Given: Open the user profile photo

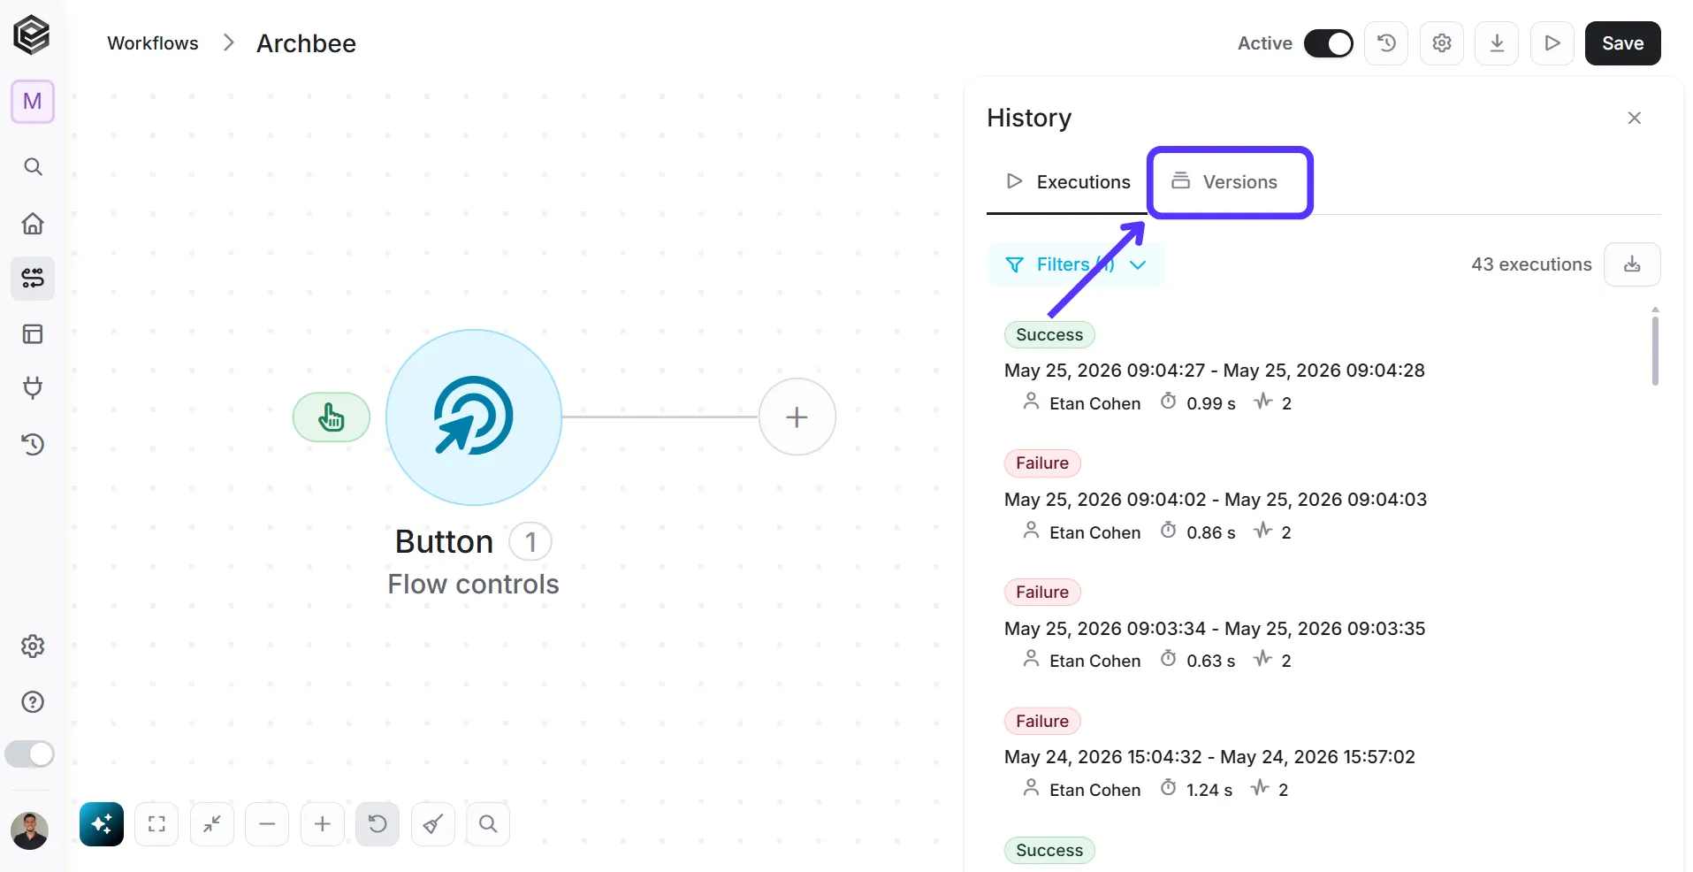Looking at the screenshot, I should coord(29,831).
